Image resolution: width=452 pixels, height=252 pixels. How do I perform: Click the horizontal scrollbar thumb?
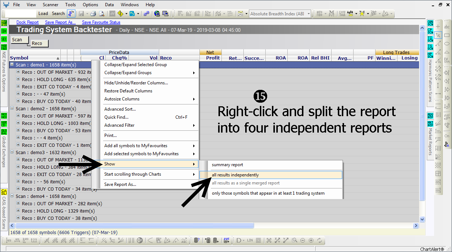coord(134,226)
